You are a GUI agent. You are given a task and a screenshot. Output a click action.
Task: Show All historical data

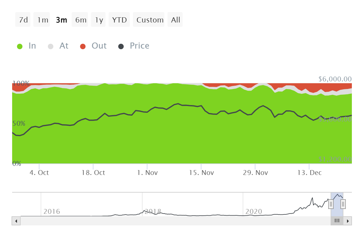pyautogui.click(x=175, y=20)
